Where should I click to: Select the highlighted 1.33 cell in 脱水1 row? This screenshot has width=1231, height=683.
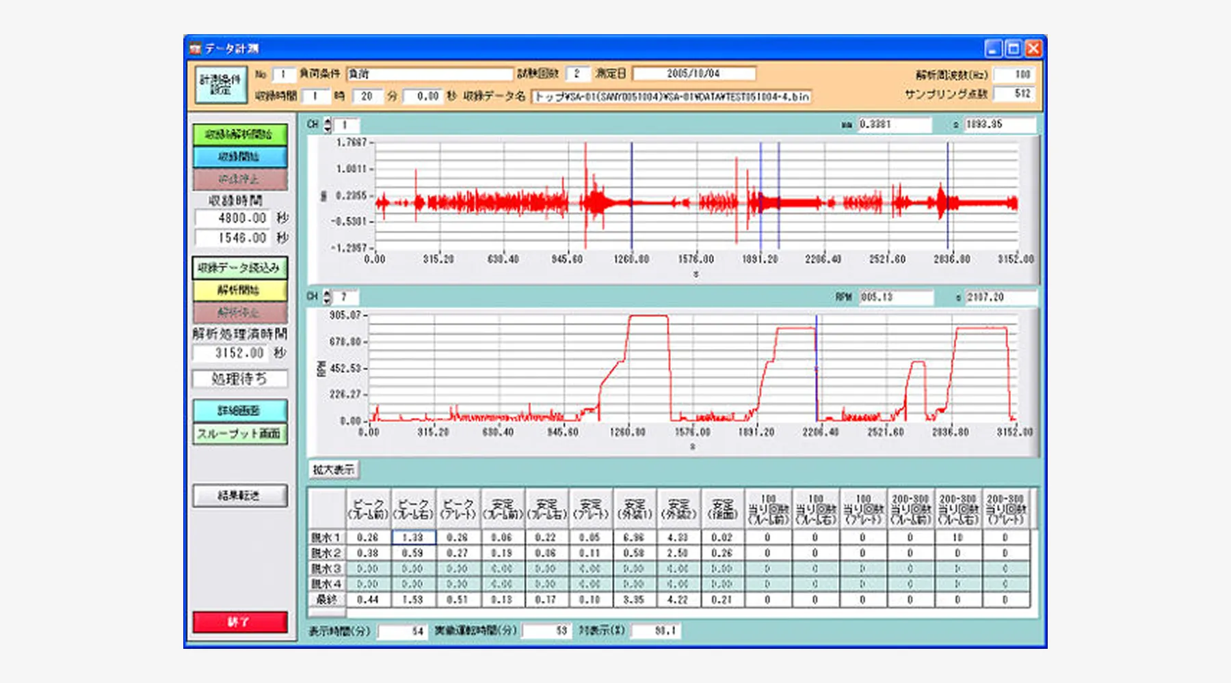[x=413, y=538]
